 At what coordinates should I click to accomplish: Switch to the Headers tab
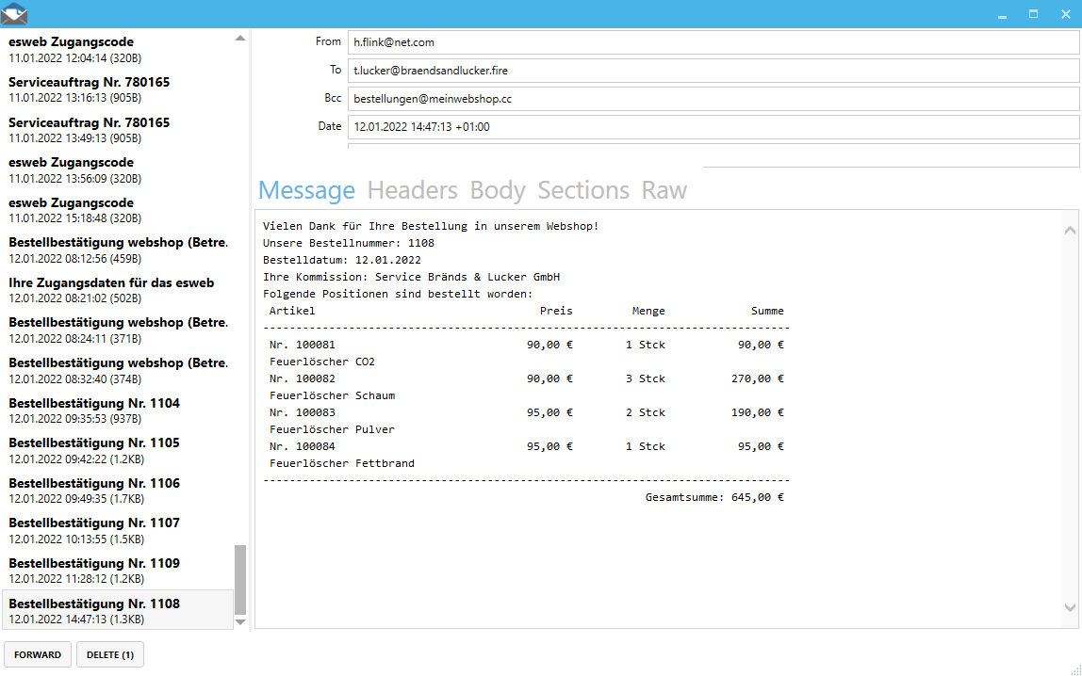(x=412, y=190)
